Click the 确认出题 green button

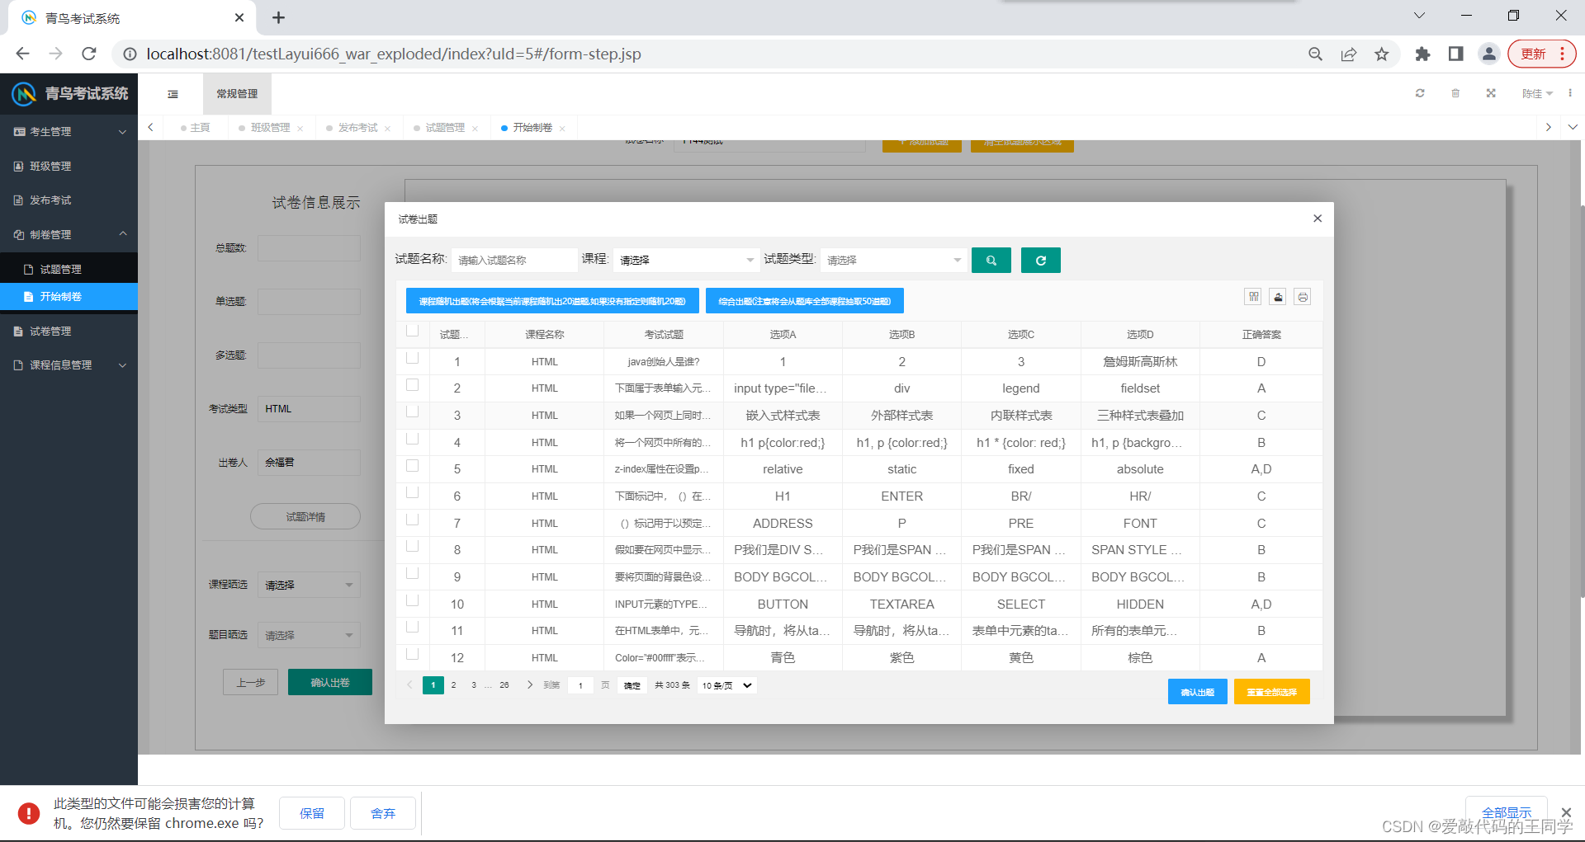click(x=1197, y=692)
